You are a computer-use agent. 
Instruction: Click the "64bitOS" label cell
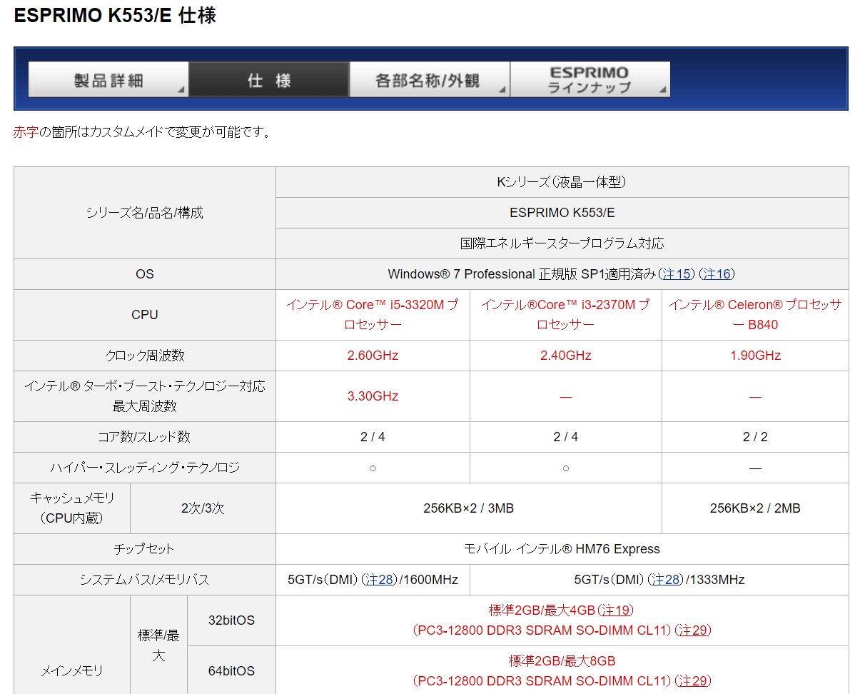click(231, 671)
